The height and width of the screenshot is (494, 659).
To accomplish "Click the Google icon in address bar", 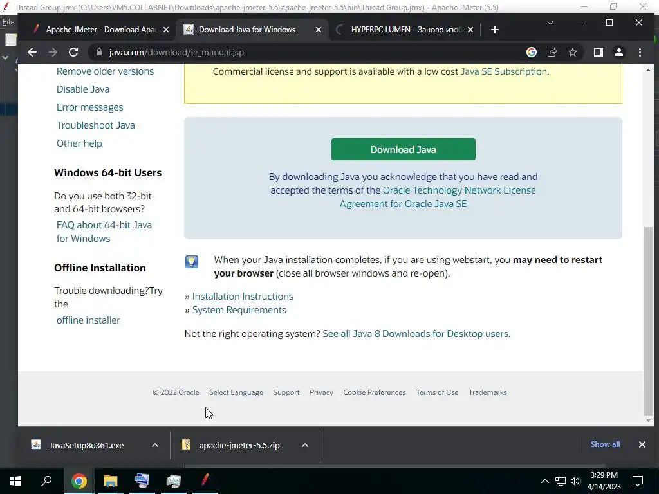I will (531, 52).
